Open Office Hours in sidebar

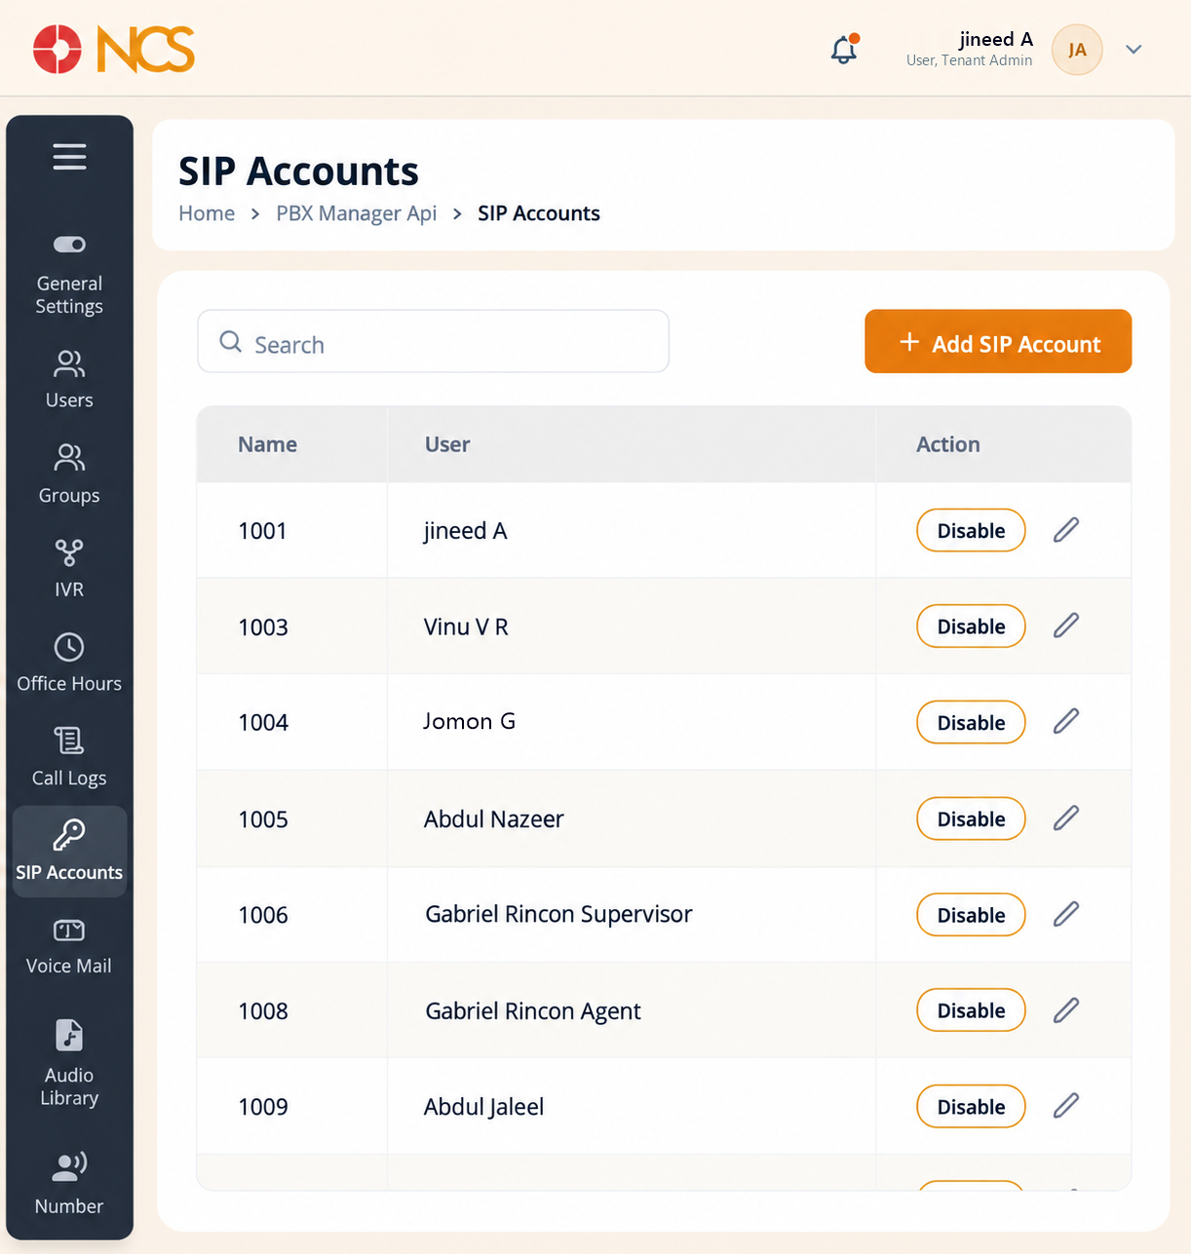(x=69, y=664)
